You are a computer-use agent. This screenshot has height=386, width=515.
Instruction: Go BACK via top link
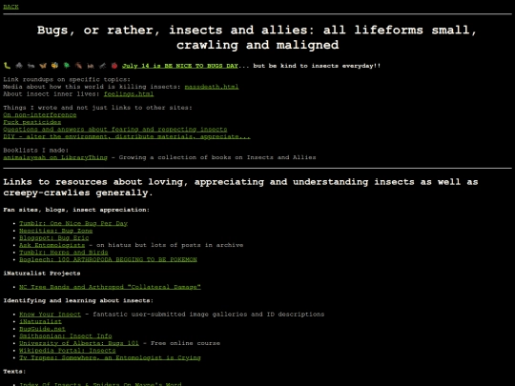tap(10, 7)
